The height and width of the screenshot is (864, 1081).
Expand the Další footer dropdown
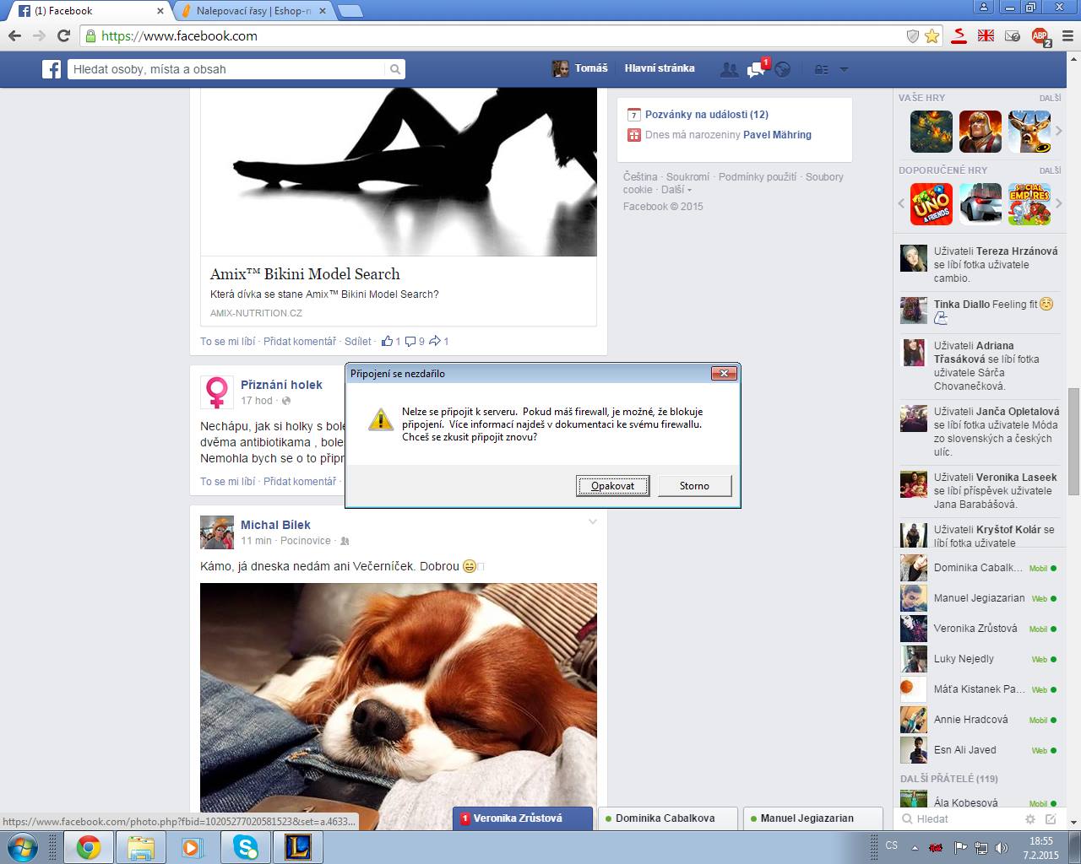tap(676, 190)
